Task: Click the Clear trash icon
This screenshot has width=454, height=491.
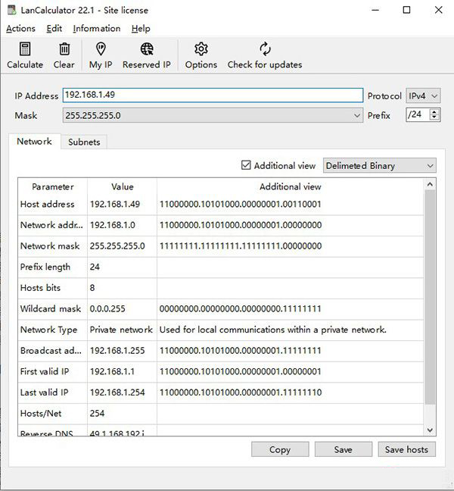Action: coord(64,49)
